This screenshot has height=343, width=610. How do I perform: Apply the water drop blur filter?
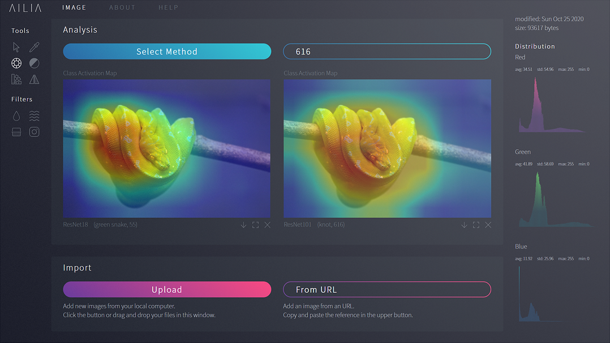16,116
